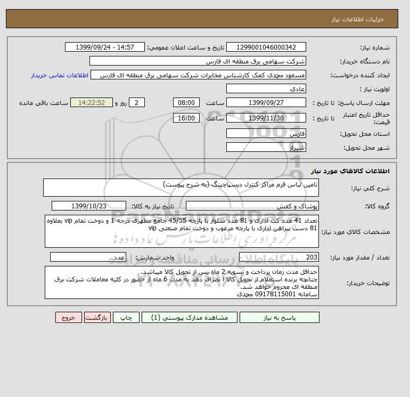Click section title اطلاعات کالاهای مورد نیاز
Image resolution: width=410 pixels, height=397 pixels.
point(350,171)
